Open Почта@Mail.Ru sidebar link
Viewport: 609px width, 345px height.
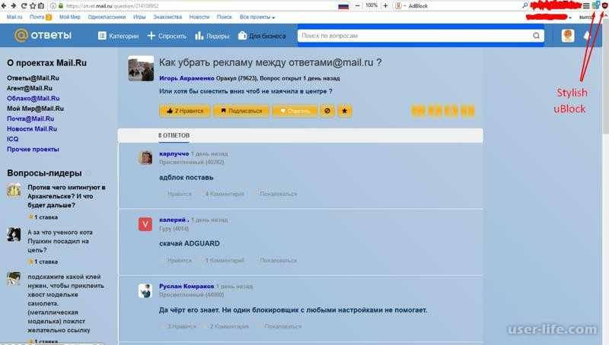(30, 119)
